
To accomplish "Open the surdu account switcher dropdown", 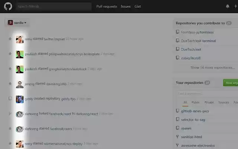I will click(x=17, y=23).
